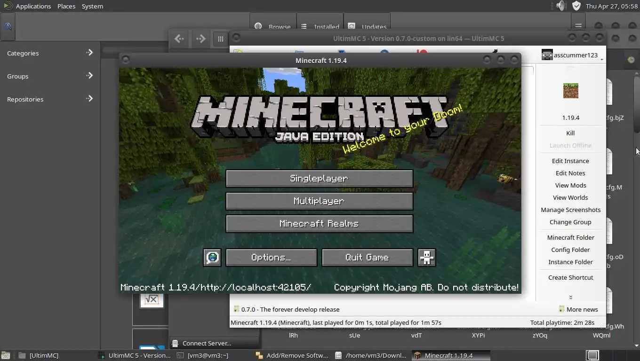Image resolution: width=640 pixels, height=361 pixels.
Task: Kill the running 1.19.4 instance
Action: (x=570, y=133)
